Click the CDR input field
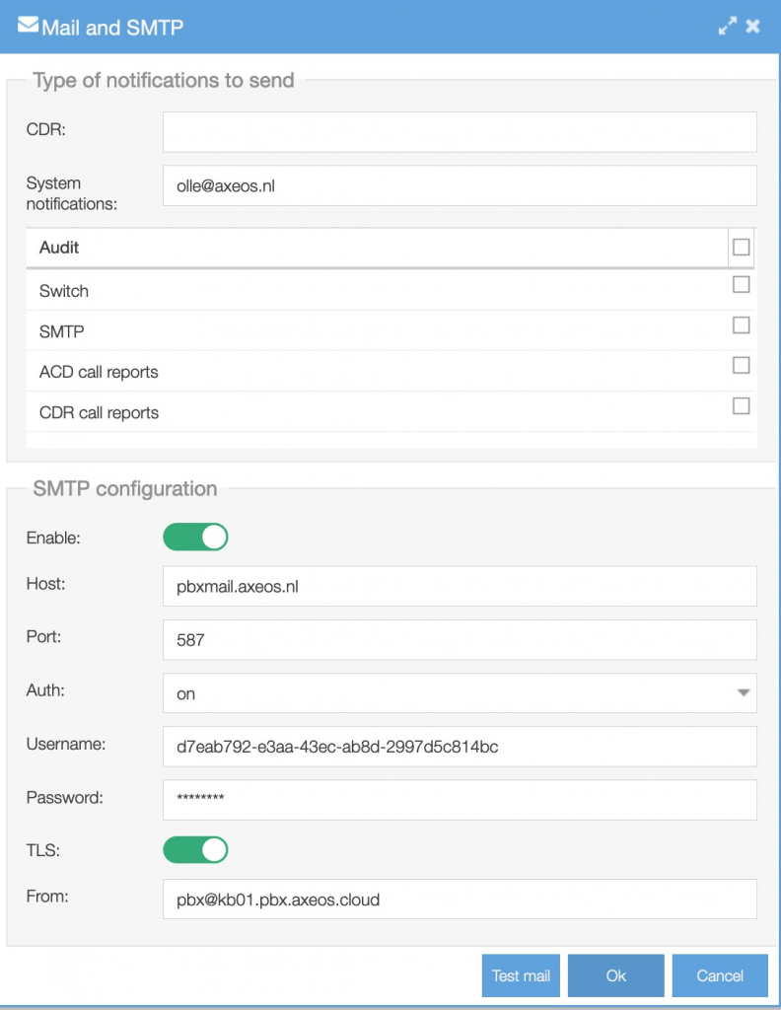This screenshot has width=781, height=1010. (x=459, y=131)
